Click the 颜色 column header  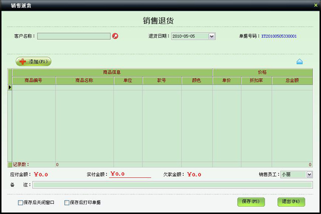[197, 80]
